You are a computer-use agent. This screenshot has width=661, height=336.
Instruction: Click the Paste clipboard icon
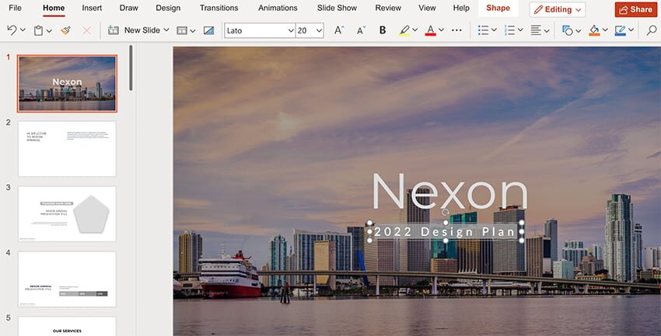pyautogui.click(x=39, y=30)
